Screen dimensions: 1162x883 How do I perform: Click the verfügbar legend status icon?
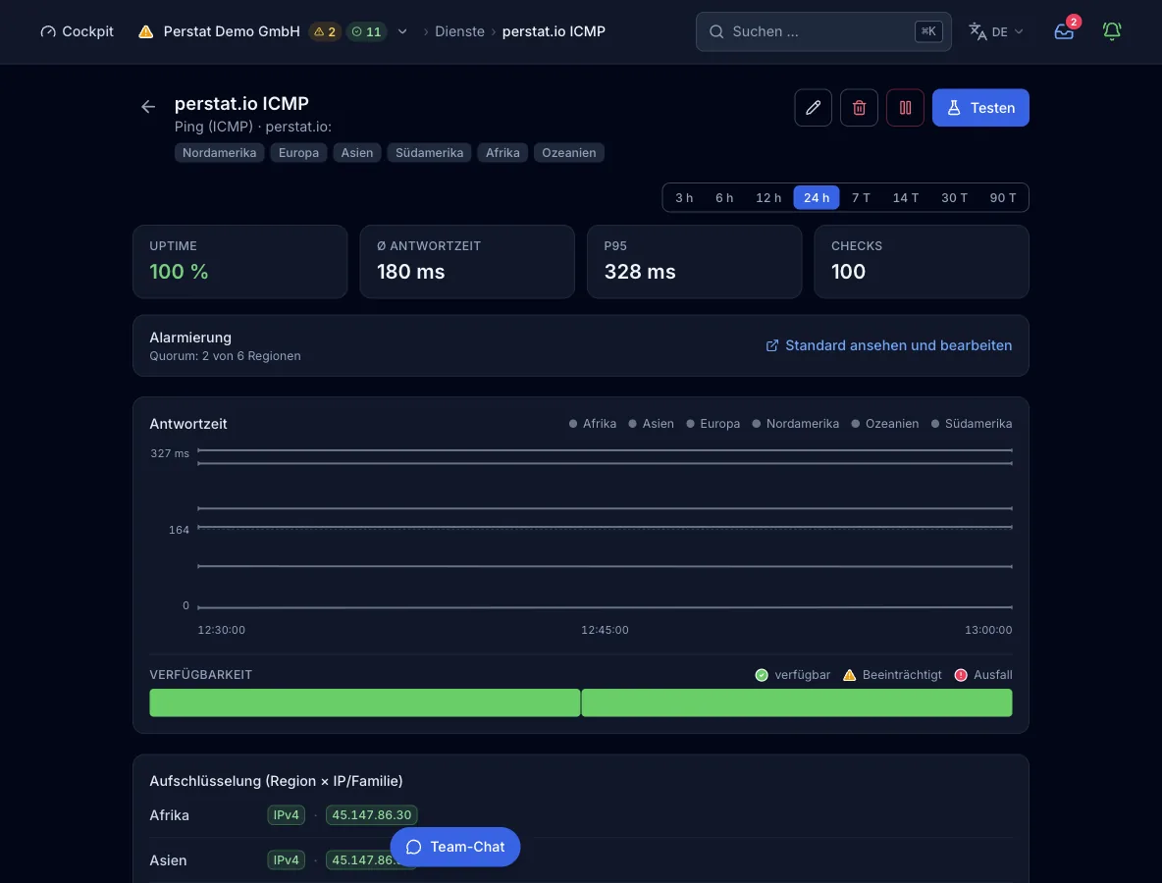(x=761, y=675)
